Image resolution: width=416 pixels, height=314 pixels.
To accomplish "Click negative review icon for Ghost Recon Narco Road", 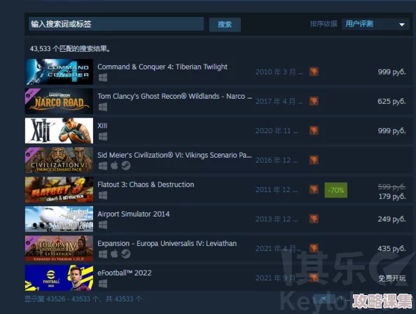I will coord(314,101).
